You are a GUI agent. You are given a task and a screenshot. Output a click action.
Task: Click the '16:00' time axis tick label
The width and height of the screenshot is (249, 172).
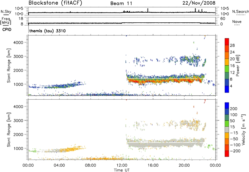(x=153, y=165)
